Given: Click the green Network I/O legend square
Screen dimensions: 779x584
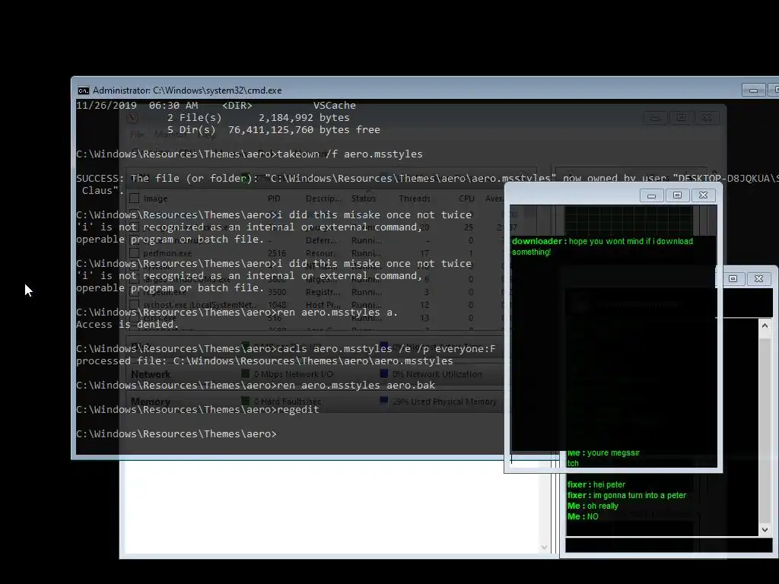Looking at the screenshot, I should click(x=246, y=373).
